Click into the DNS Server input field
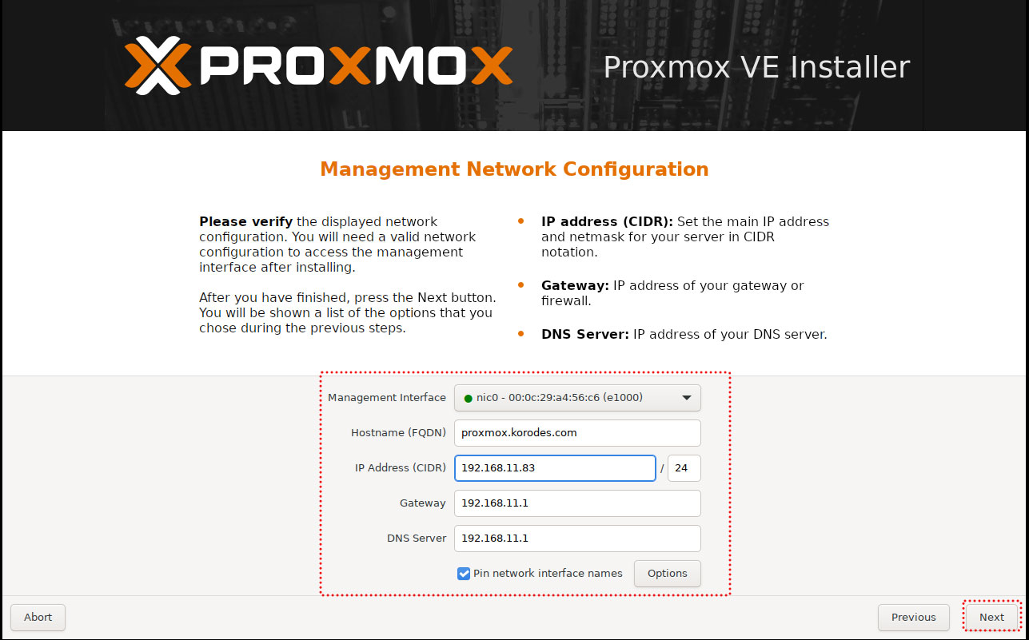Image resolution: width=1029 pixels, height=640 pixels. tap(577, 539)
